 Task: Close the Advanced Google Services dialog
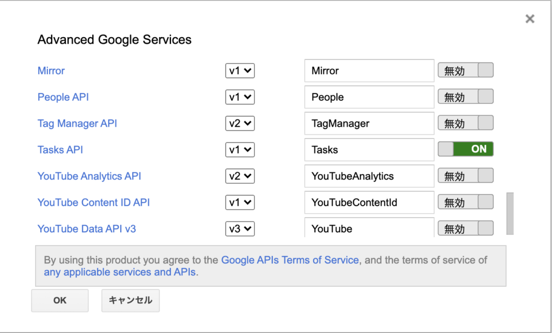coord(530,19)
